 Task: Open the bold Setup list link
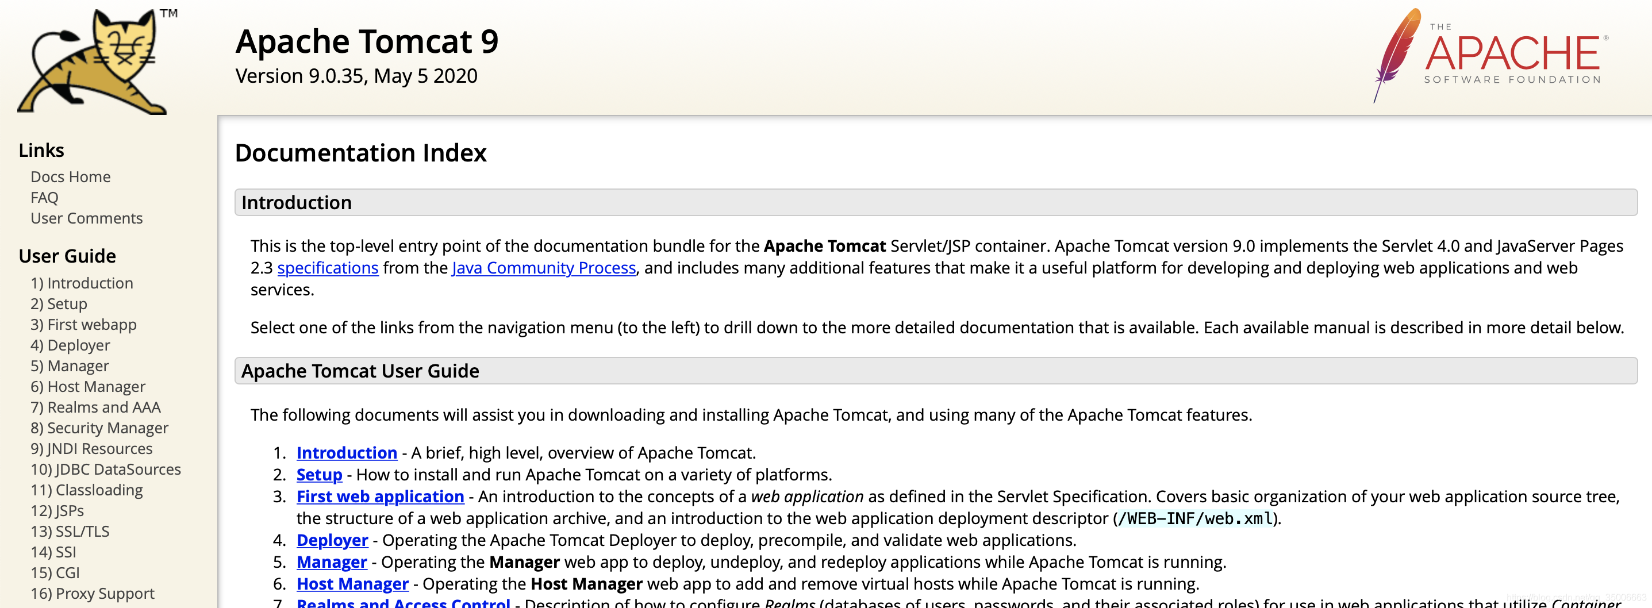point(320,475)
